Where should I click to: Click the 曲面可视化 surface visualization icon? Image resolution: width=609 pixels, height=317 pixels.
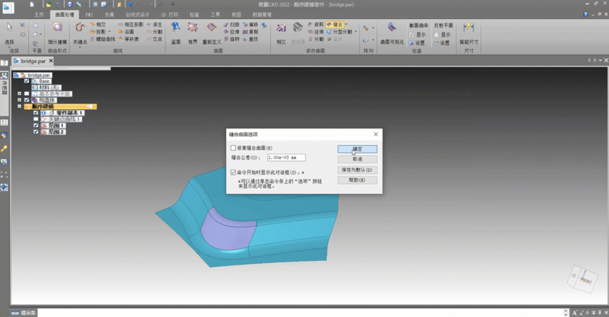pos(391,33)
